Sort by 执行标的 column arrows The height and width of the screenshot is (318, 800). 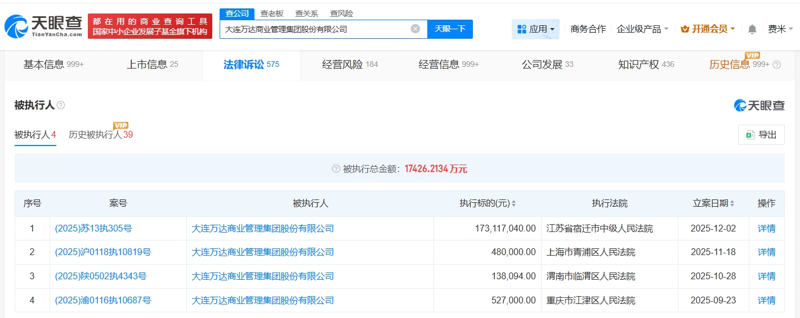(513, 204)
